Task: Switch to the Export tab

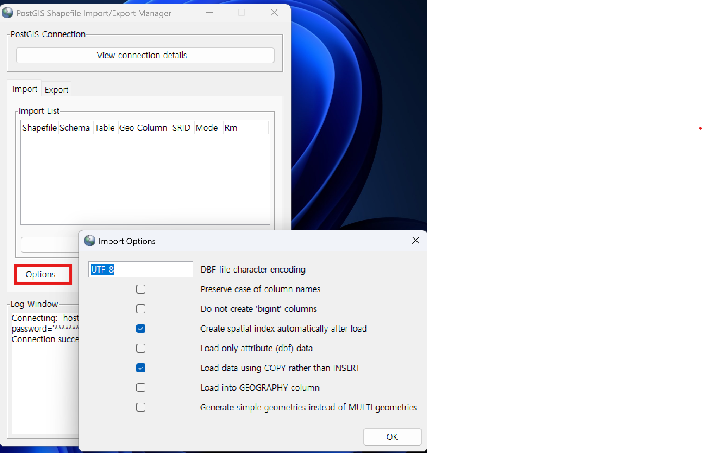Action: click(x=56, y=90)
